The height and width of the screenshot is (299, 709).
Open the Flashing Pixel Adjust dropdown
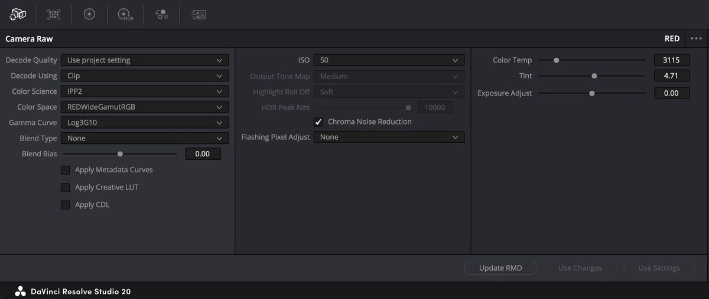tap(389, 137)
